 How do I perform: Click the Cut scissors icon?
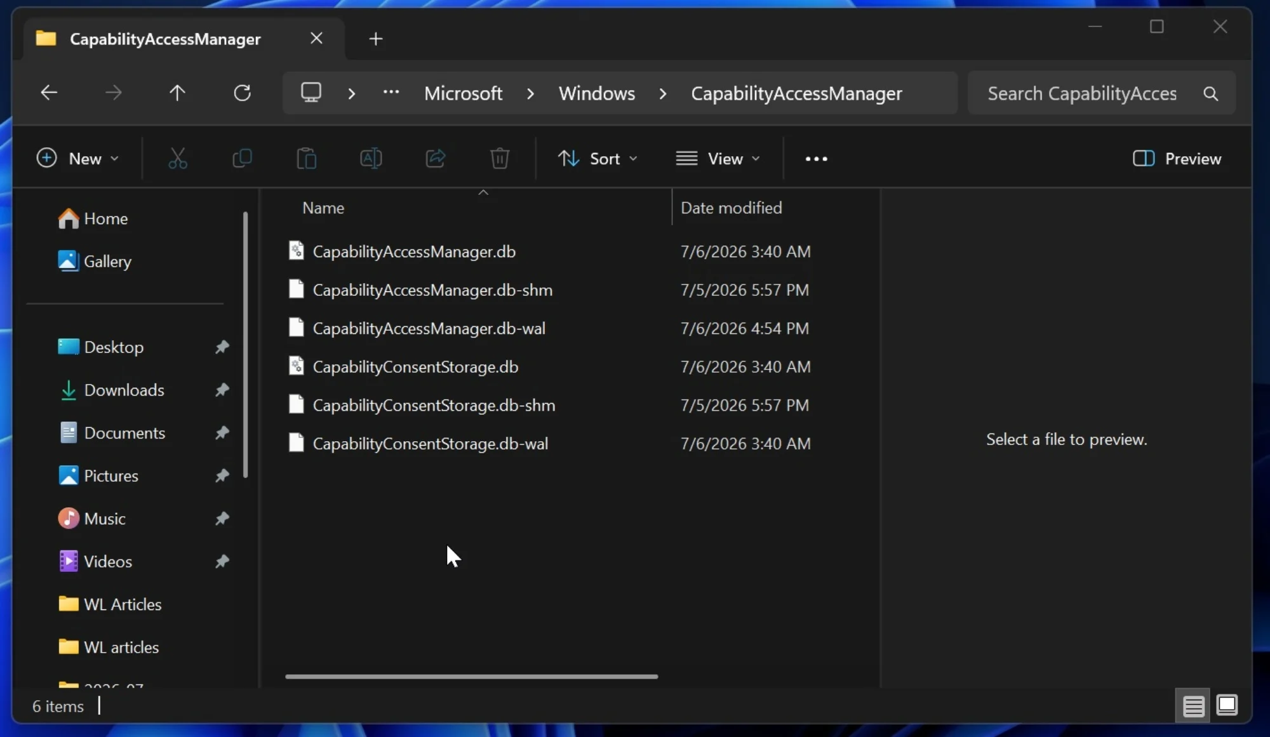178,158
